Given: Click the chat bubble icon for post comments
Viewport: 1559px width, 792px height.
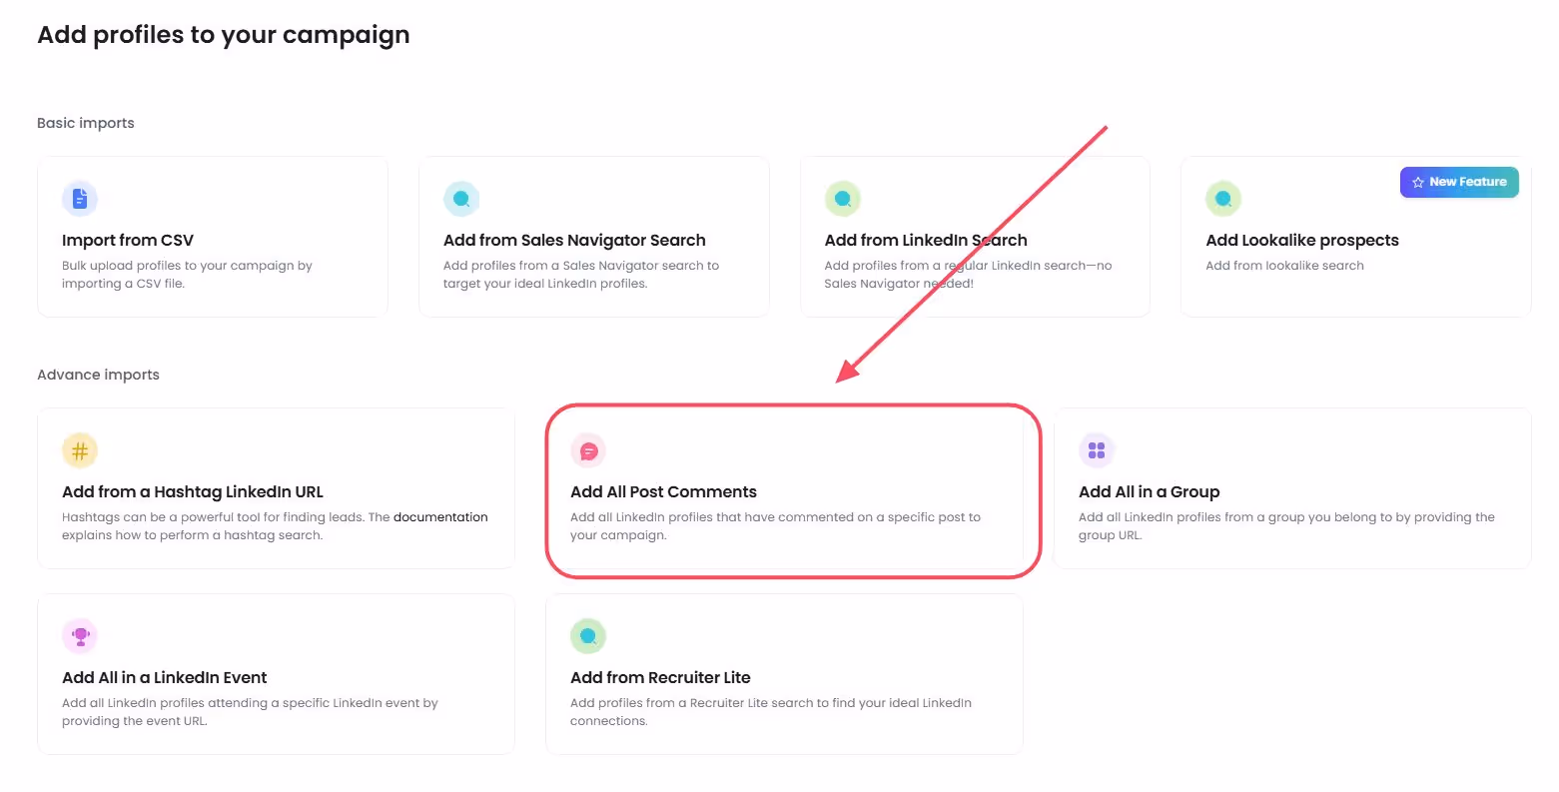Looking at the screenshot, I should click(x=588, y=449).
